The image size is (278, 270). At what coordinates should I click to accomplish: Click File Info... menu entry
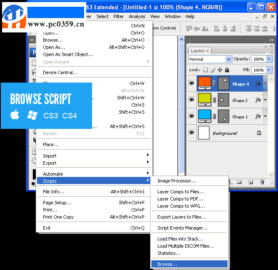coord(94,192)
